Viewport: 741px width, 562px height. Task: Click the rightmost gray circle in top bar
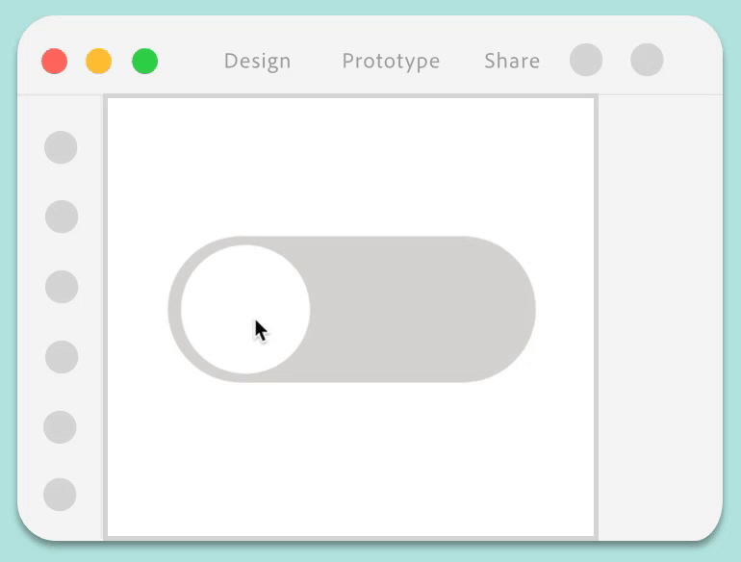click(x=647, y=60)
